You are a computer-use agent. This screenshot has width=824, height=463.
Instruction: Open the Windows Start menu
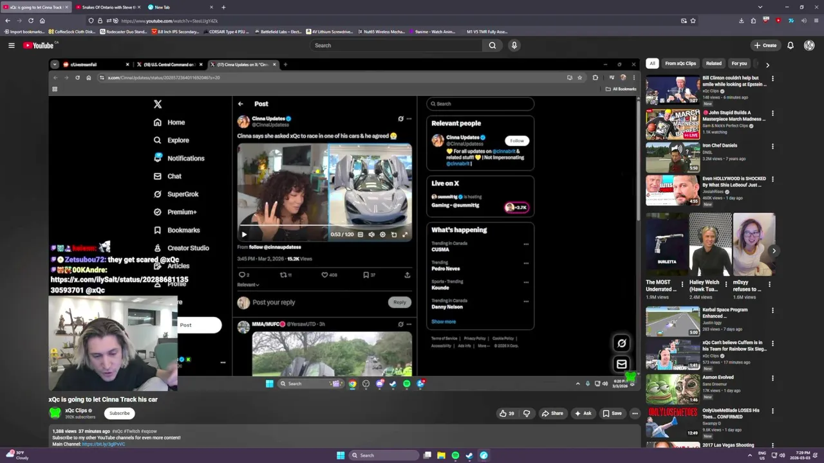click(341, 455)
